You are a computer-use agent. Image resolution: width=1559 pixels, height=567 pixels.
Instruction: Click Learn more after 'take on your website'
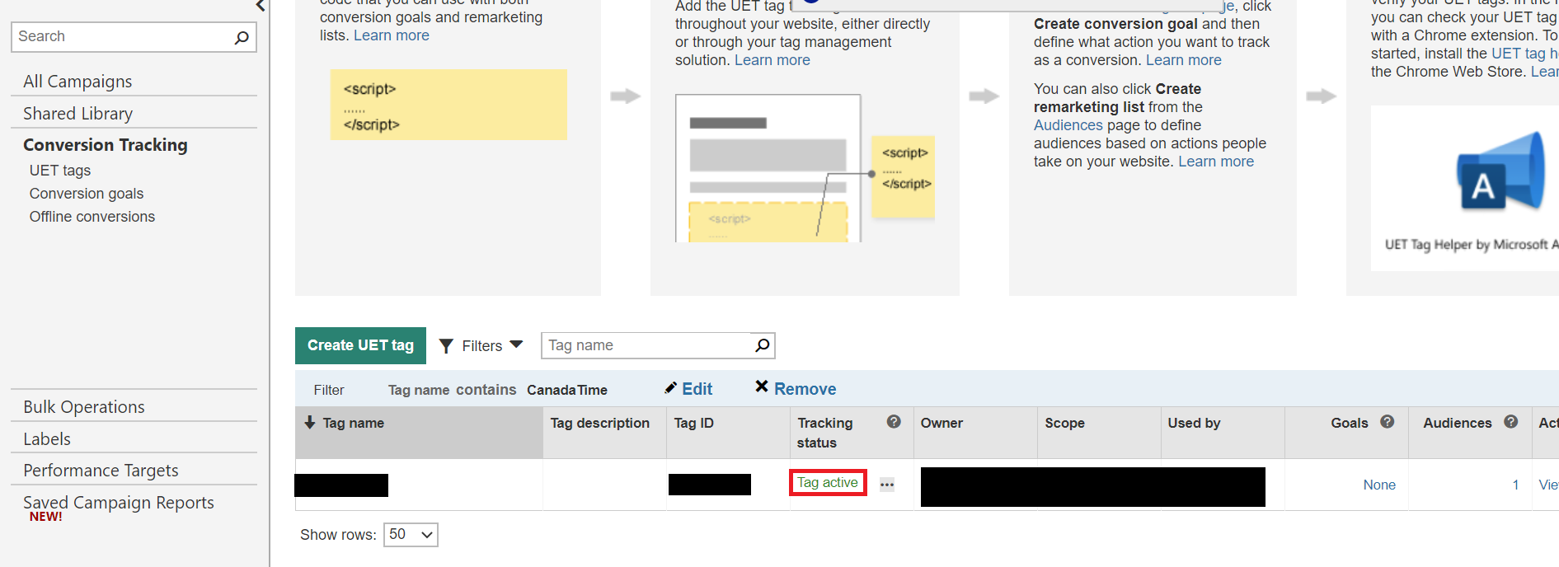pos(1215,162)
